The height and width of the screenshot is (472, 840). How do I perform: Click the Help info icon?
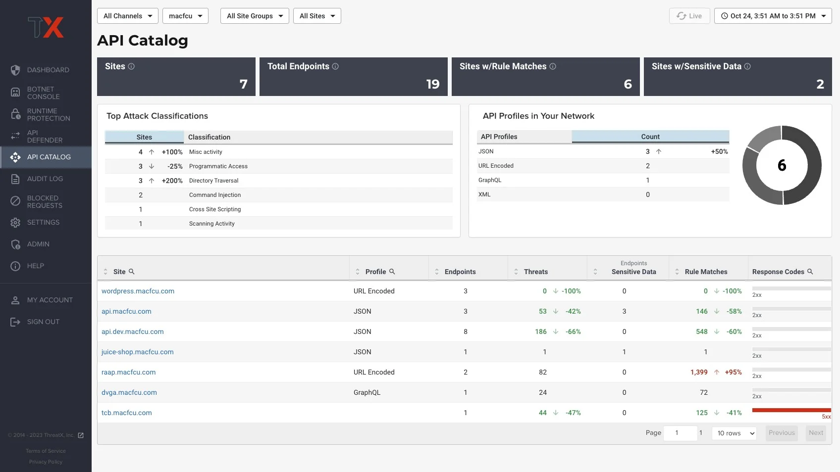click(x=15, y=266)
